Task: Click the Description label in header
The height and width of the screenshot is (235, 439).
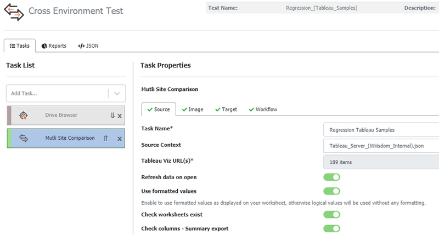Action: coord(420,8)
